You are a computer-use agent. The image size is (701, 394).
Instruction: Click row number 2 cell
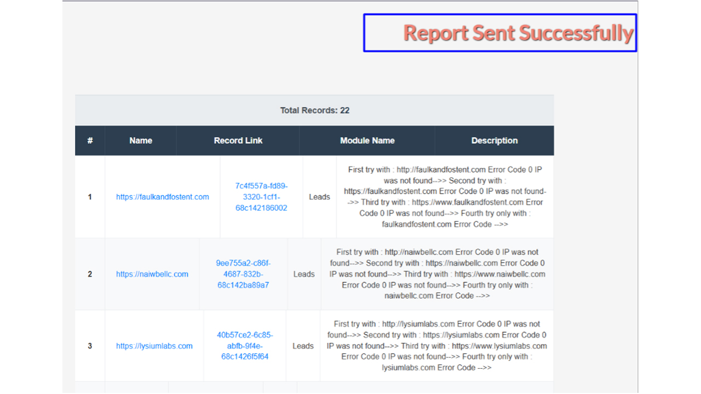[x=90, y=274]
